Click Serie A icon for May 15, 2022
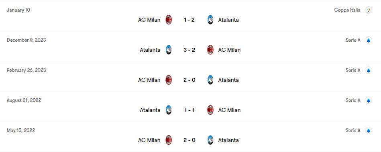The height and width of the screenshot is (152, 381). tap(369, 131)
